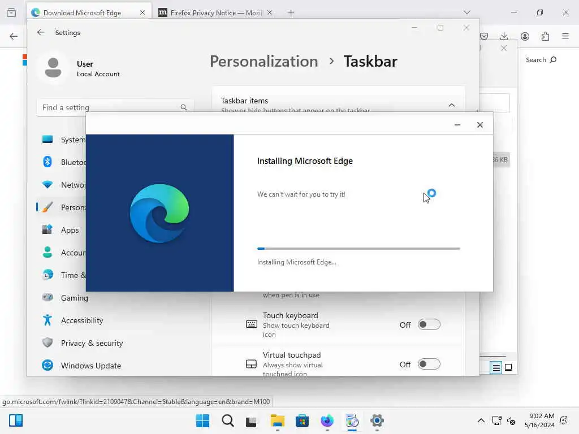Click Save to Pocket icon in Firefox
Viewport: 579px width, 434px height.
pos(484,36)
